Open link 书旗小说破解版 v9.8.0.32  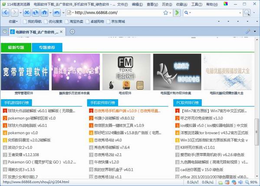click(114, 118)
